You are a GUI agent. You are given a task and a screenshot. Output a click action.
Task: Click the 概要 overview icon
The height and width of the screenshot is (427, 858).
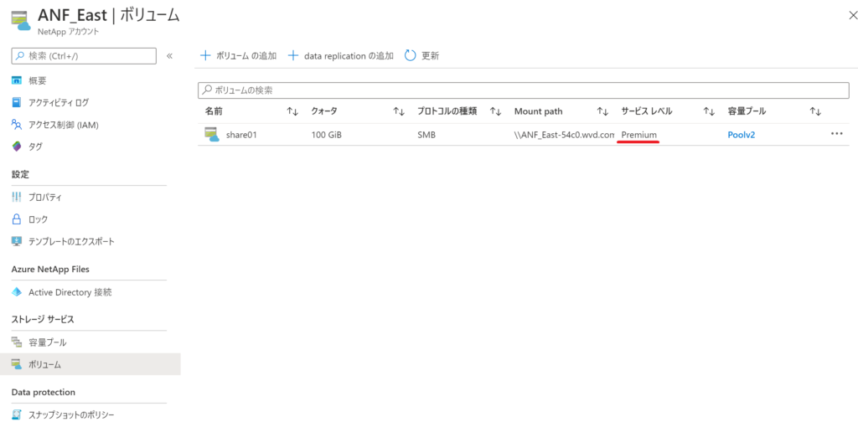point(17,81)
